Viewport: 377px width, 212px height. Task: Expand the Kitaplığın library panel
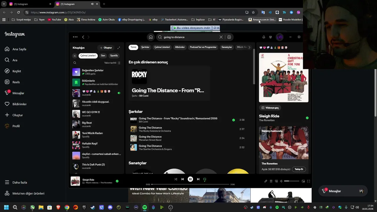[119, 48]
